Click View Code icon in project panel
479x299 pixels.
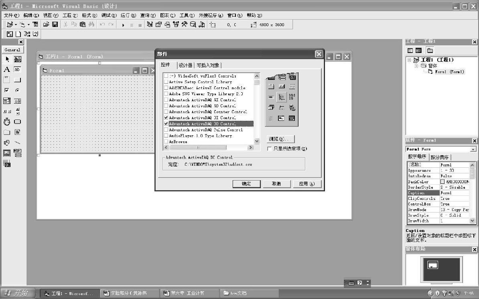[x=410, y=51]
